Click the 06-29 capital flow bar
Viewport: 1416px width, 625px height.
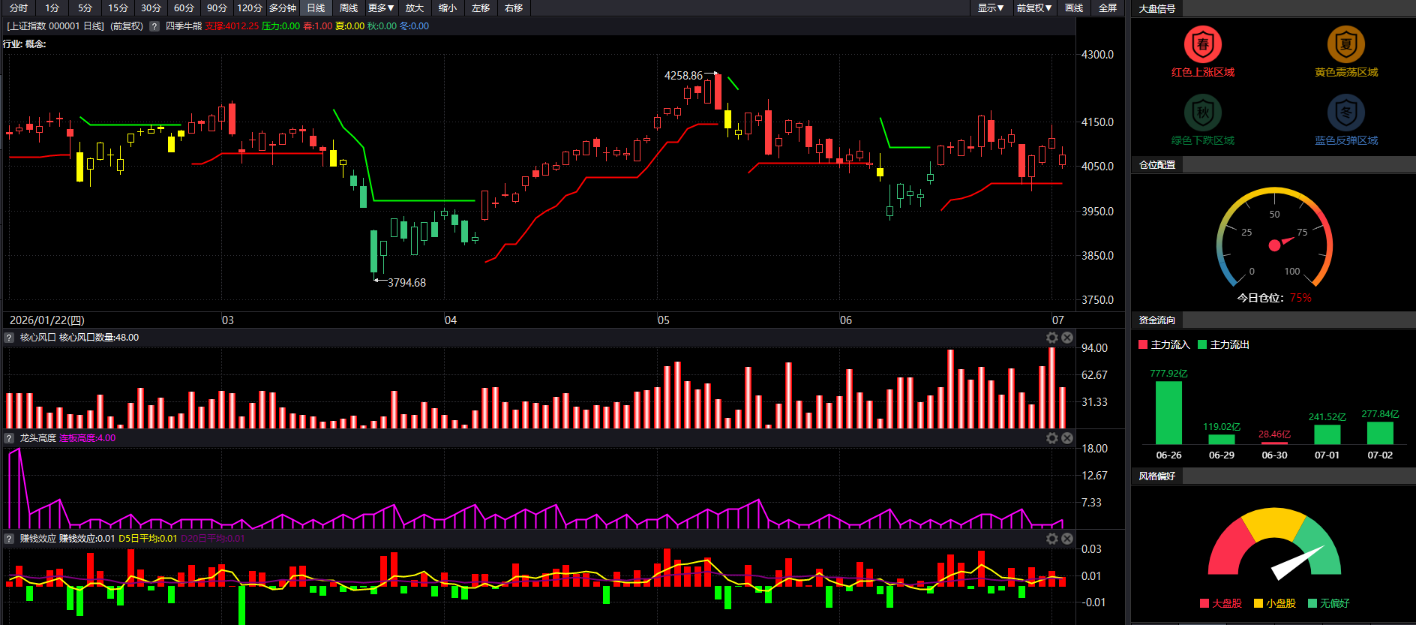tap(1222, 440)
